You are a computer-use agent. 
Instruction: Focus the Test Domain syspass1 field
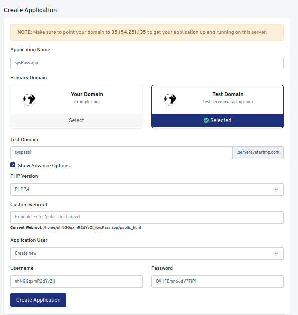point(121,152)
